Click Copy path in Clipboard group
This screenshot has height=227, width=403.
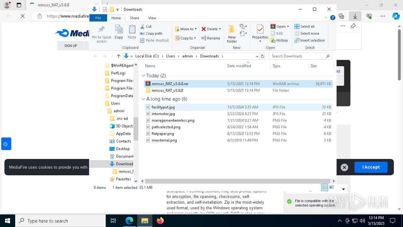pos(151,33)
